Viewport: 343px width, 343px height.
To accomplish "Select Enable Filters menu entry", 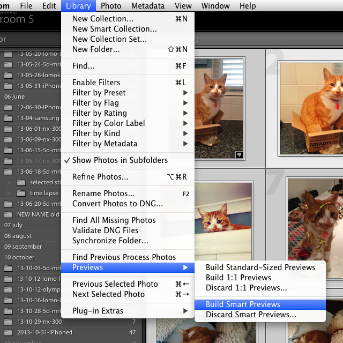I will tap(128, 83).
